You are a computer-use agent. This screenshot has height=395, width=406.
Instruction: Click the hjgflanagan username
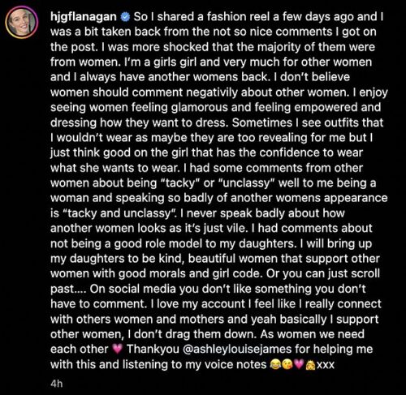pyautogui.click(x=84, y=17)
